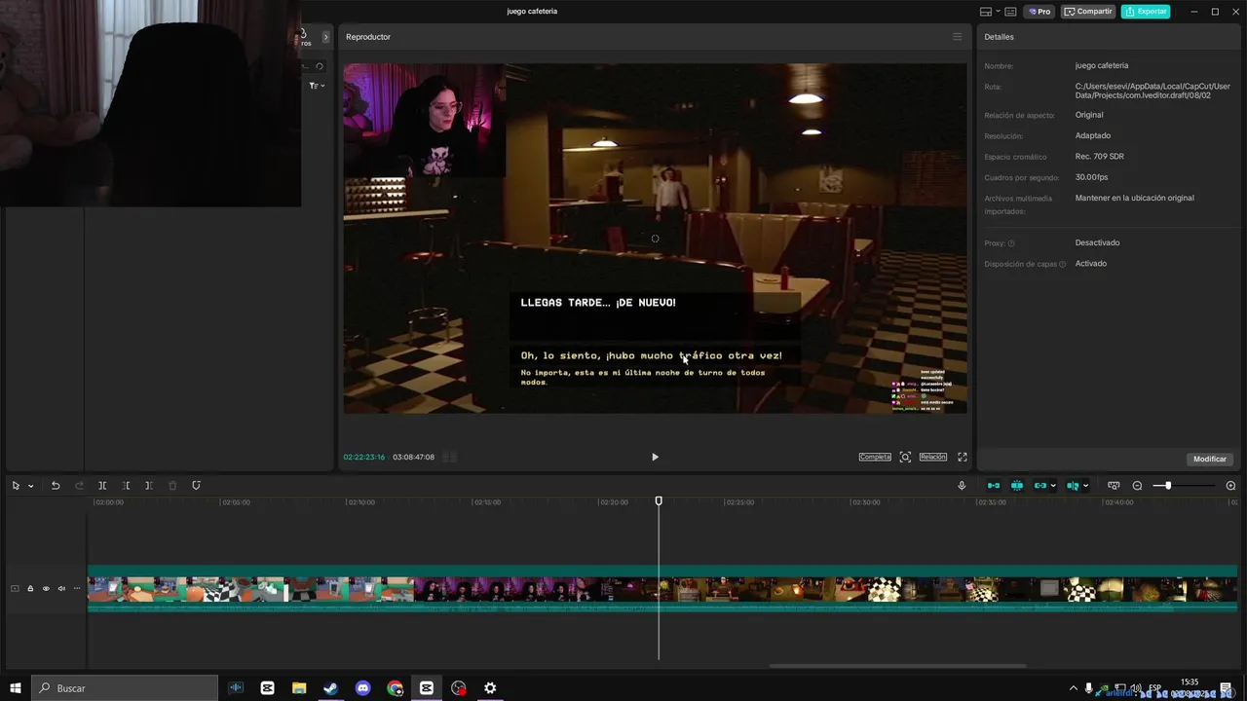Click the shield marker icon in timeline toolbar

click(196, 485)
